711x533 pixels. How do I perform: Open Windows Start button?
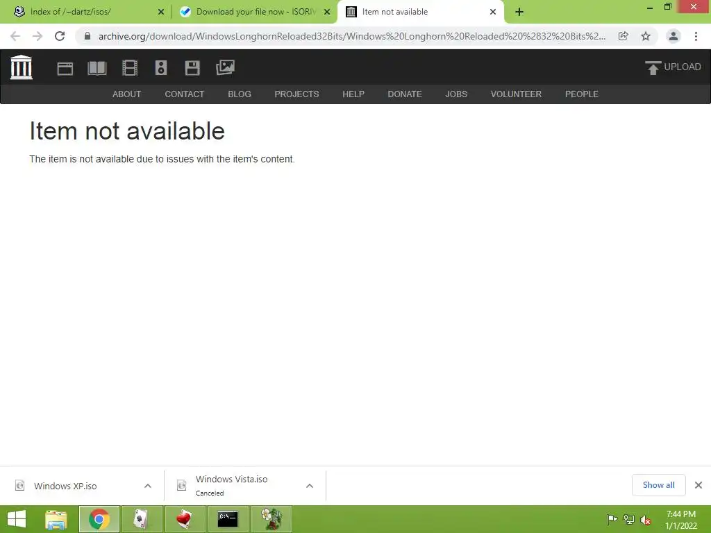[17, 519]
